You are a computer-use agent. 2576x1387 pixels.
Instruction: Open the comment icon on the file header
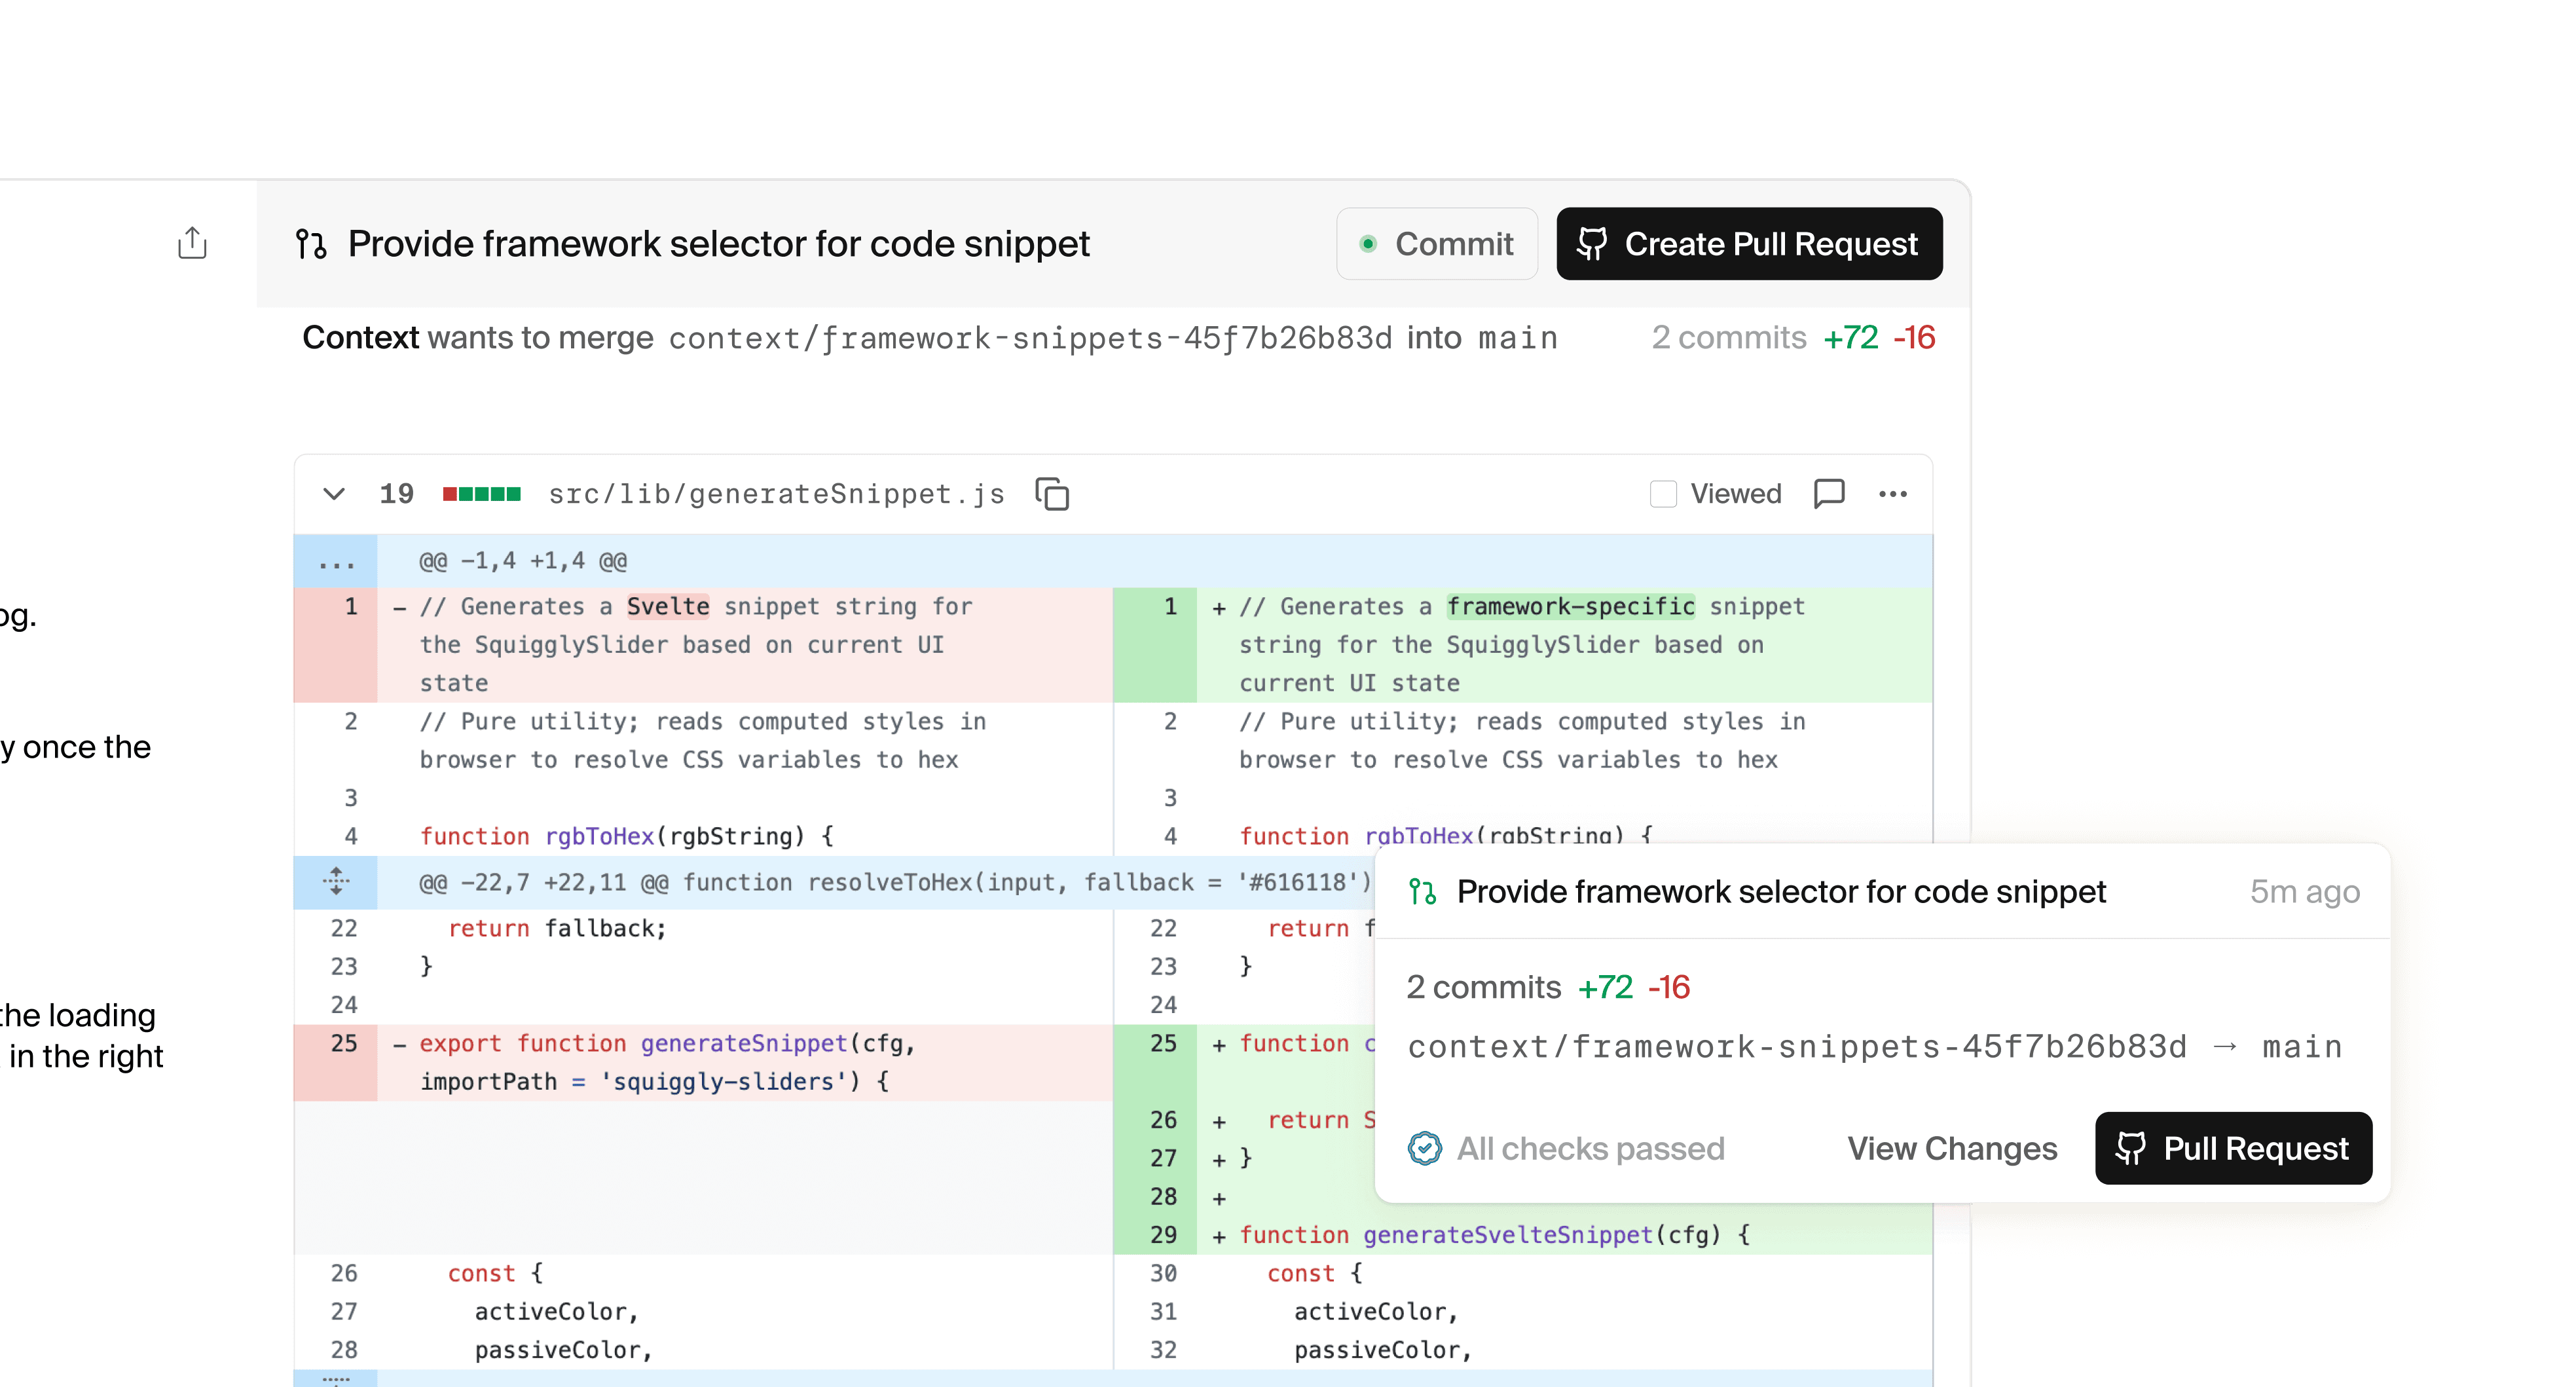(1829, 493)
